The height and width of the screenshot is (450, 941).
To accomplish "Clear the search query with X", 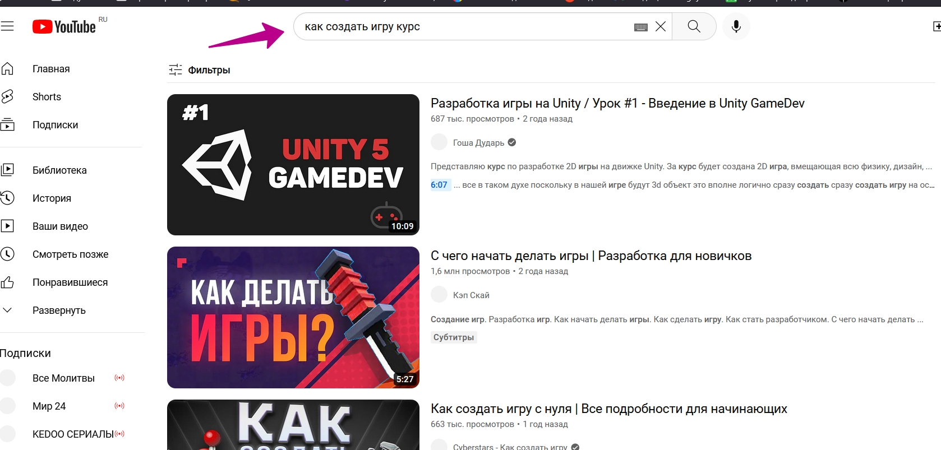I will [x=661, y=26].
